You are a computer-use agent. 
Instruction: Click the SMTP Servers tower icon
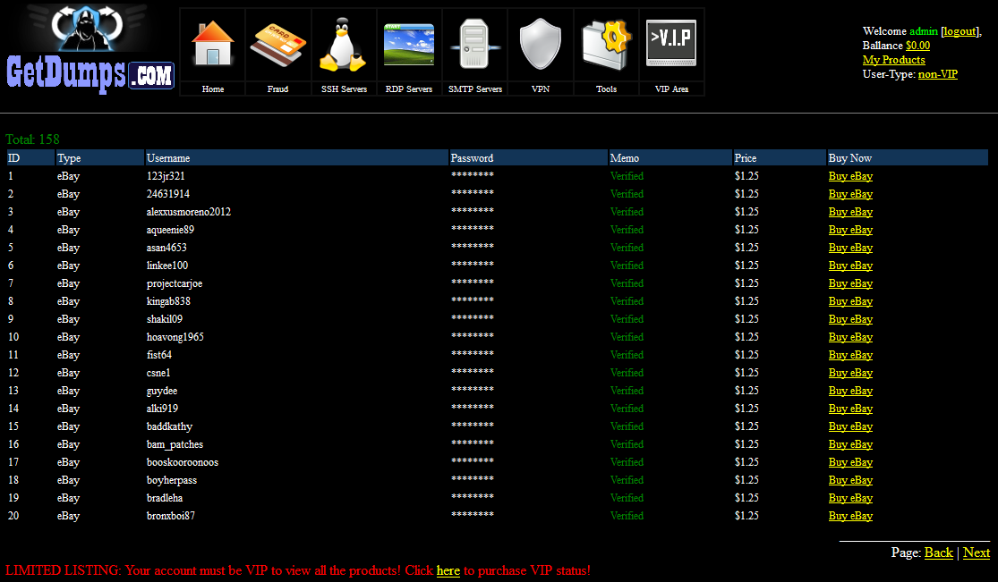pyautogui.click(x=474, y=44)
